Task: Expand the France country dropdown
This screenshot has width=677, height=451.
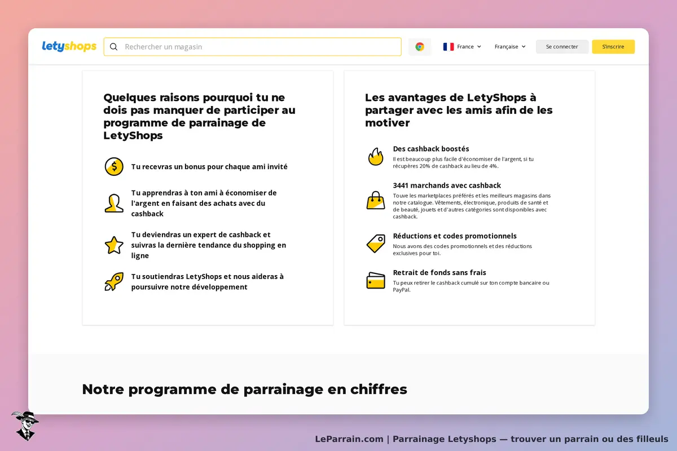Action: pyautogui.click(x=462, y=47)
